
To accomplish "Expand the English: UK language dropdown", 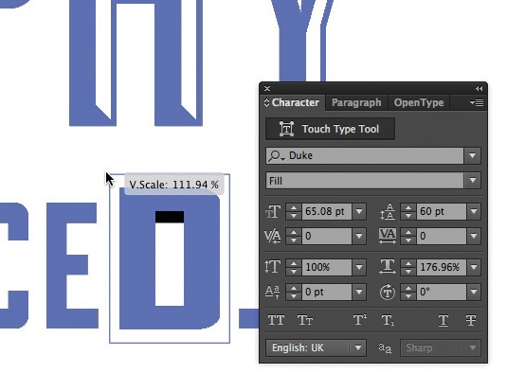I will [358, 347].
